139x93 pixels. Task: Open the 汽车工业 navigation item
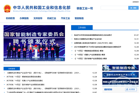tap(65, 18)
